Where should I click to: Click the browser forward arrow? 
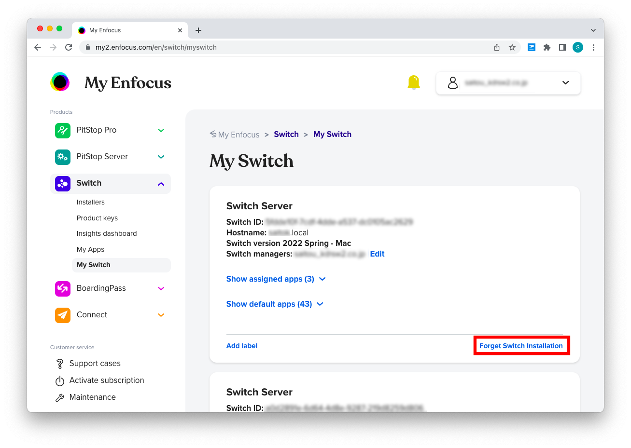53,47
